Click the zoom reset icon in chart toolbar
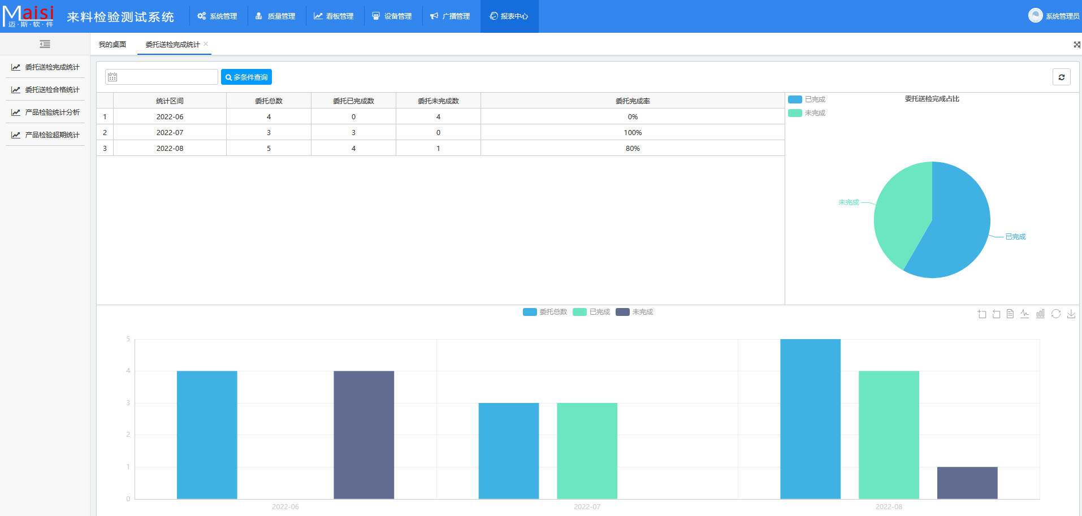Screen dimensions: 1082x516 996,314
